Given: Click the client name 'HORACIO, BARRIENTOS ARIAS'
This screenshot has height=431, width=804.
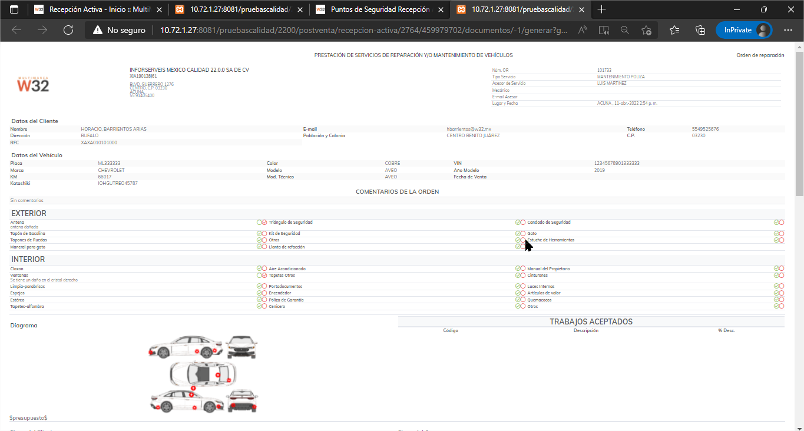Looking at the screenshot, I should pos(114,129).
